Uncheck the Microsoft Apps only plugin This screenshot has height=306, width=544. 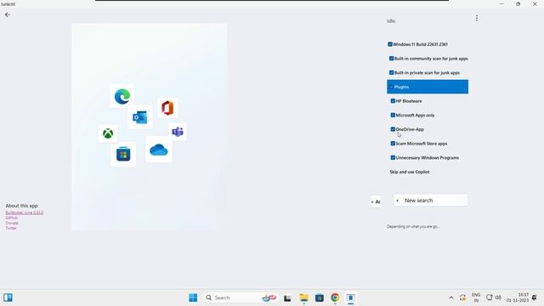pyautogui.click(x=393, y=116)
